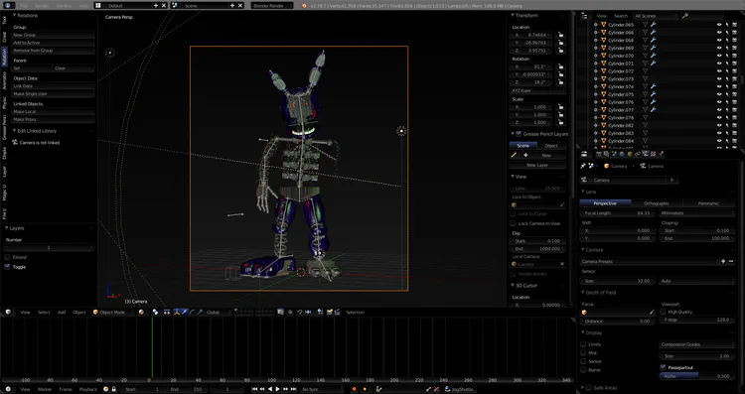The image size is (745, 394).
Task: Click the Cylinder.070 mesh triangle icon
Action: (x=646, y=56)
